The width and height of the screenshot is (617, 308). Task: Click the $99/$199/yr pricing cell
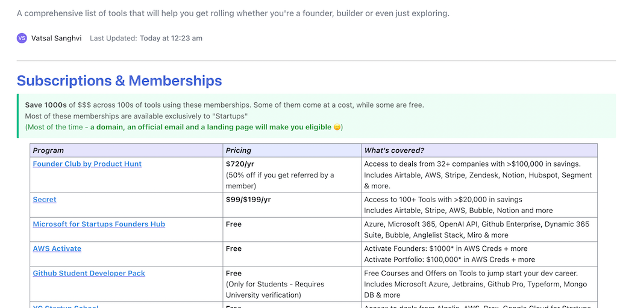tap(248, 200)
